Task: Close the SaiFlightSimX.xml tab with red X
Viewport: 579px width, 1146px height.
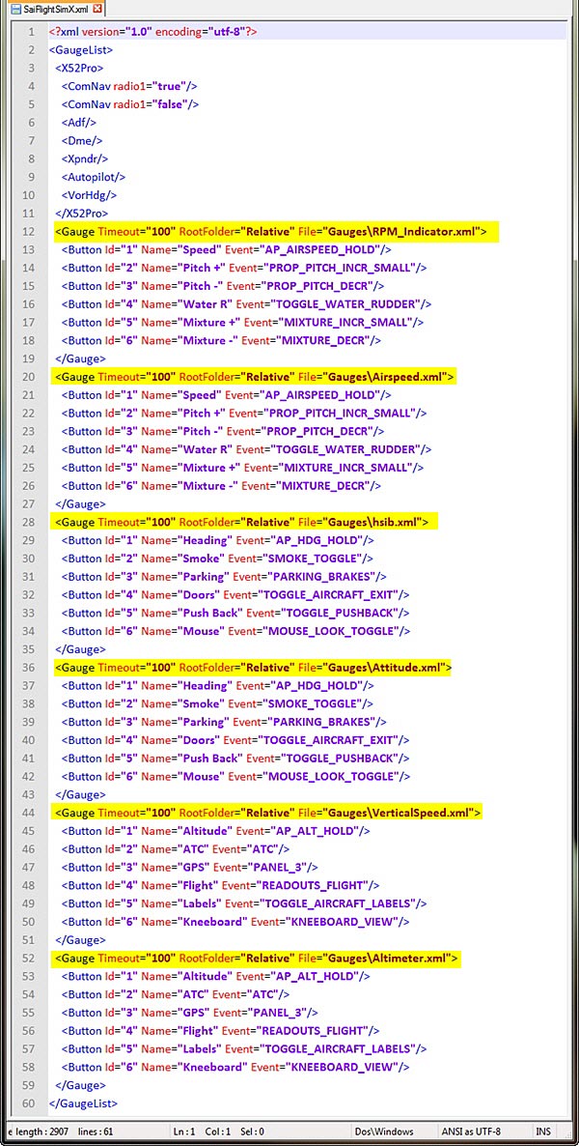Action: 96,8
